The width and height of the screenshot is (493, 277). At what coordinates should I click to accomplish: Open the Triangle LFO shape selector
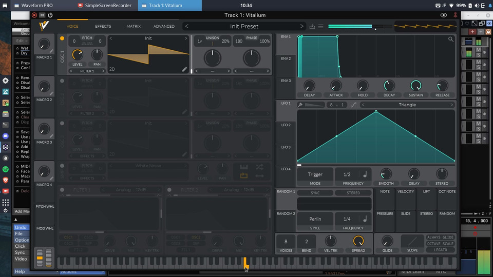[x=407, y=105]
